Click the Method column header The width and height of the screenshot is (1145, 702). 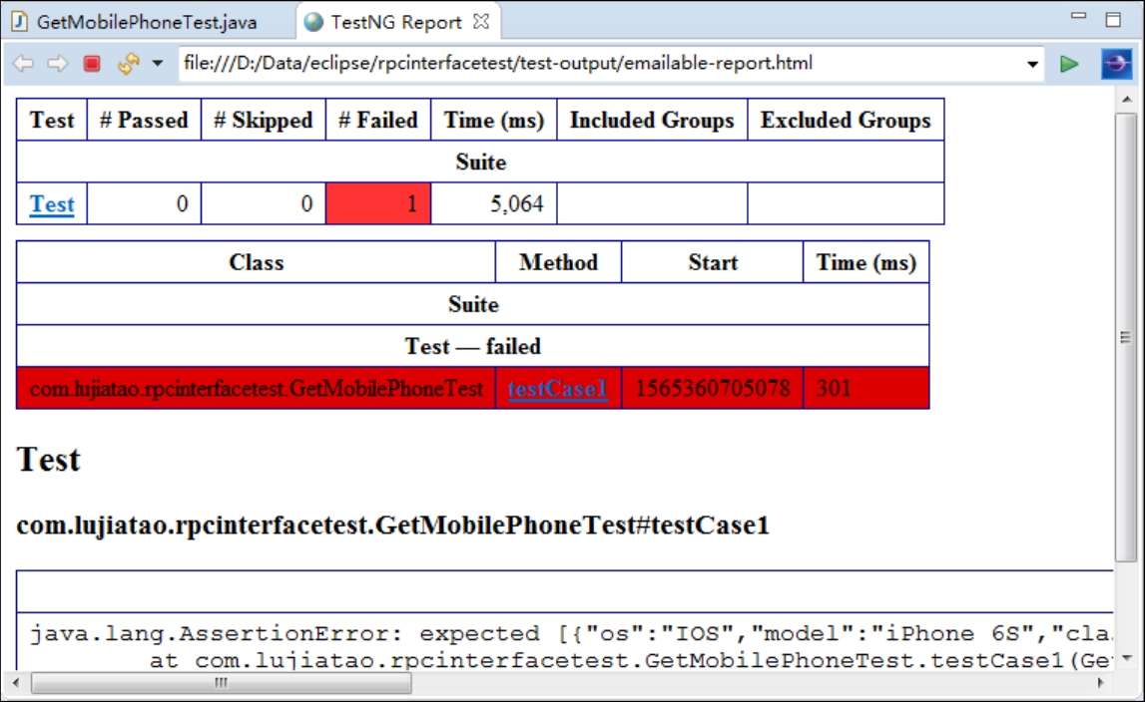pos(558,262)
